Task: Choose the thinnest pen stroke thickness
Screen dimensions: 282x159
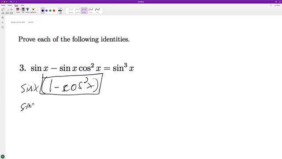Action: click(71, 11)
